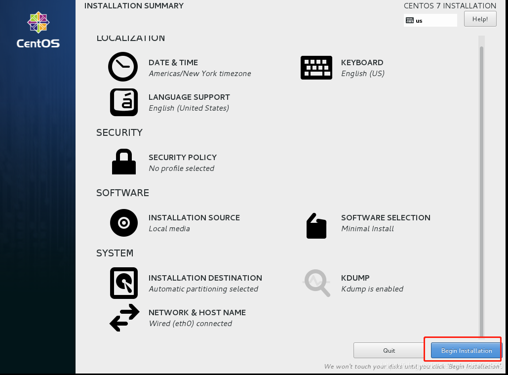Open the Installation Source disc icon

(x=124, y=223)
